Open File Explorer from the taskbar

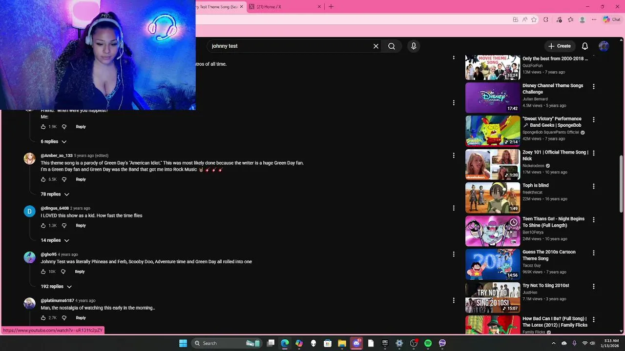(342, 343)
